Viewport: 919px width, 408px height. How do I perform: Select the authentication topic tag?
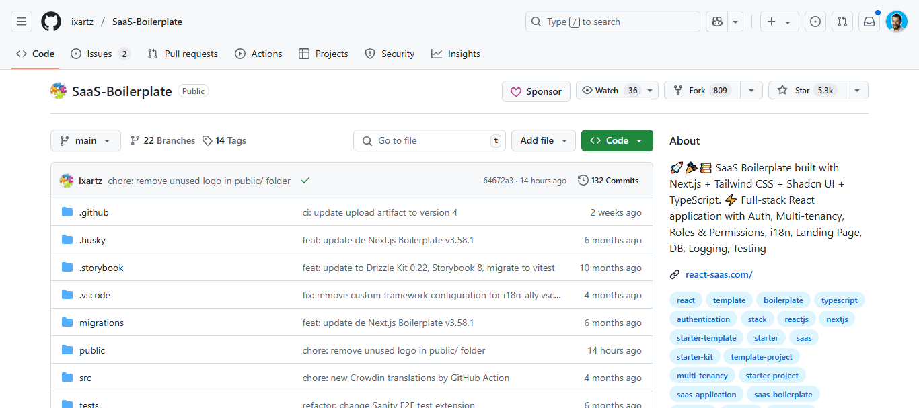(703, 319)
